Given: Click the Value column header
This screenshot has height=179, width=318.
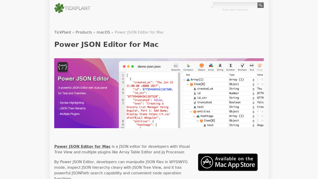Looking at the screenshot, I should click(x=260, y=75).
